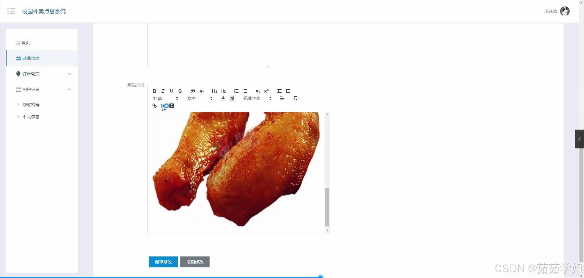Click the 取消修改 button
This screenshot has height=278, width=584.
[x=195, y=262]
